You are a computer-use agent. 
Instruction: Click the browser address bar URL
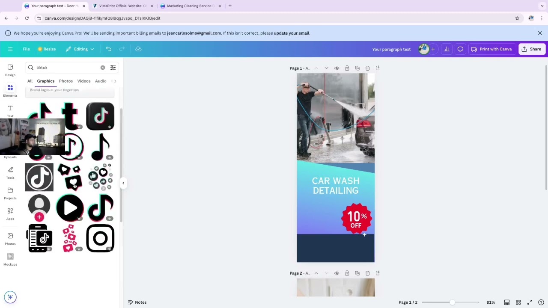point(102,18)
